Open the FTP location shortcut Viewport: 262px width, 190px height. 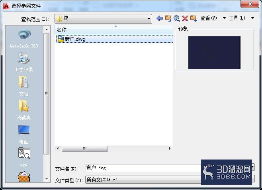pyautogui.click(x=24, y=158)
